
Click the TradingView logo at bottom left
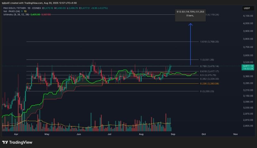(17, 142)
